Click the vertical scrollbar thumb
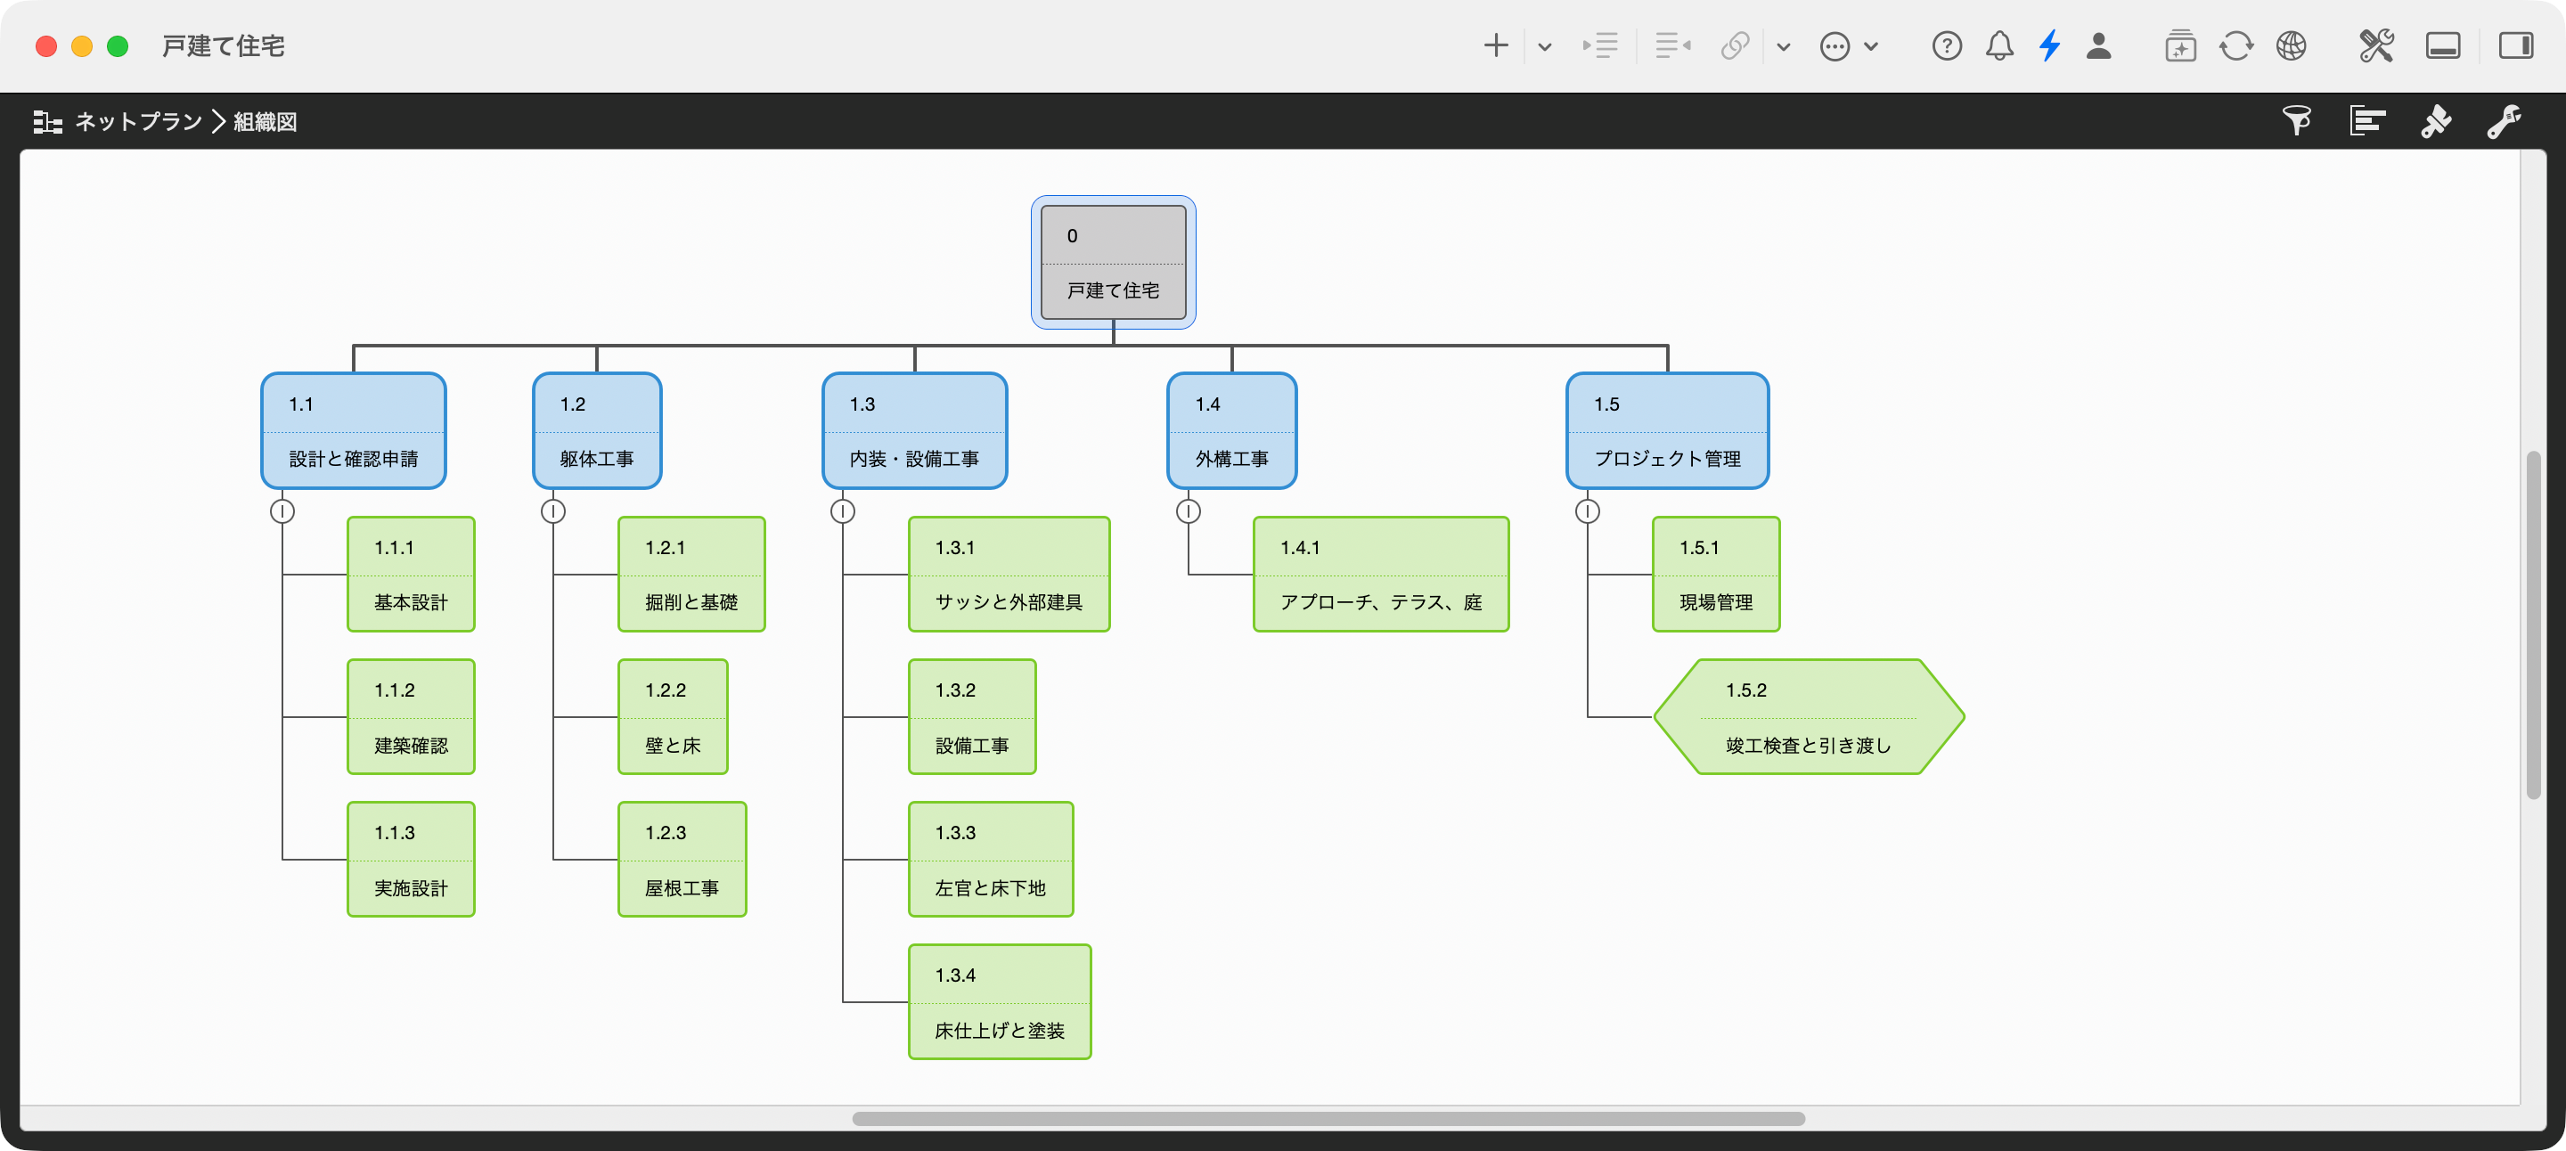Screen dimensions: 2566x1151 tap(2532, 625)
